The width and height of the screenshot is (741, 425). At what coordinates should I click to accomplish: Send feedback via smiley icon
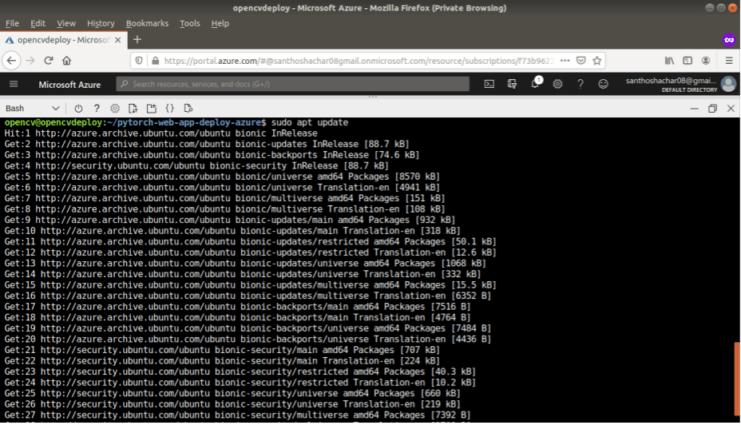[x=603, y=84]
